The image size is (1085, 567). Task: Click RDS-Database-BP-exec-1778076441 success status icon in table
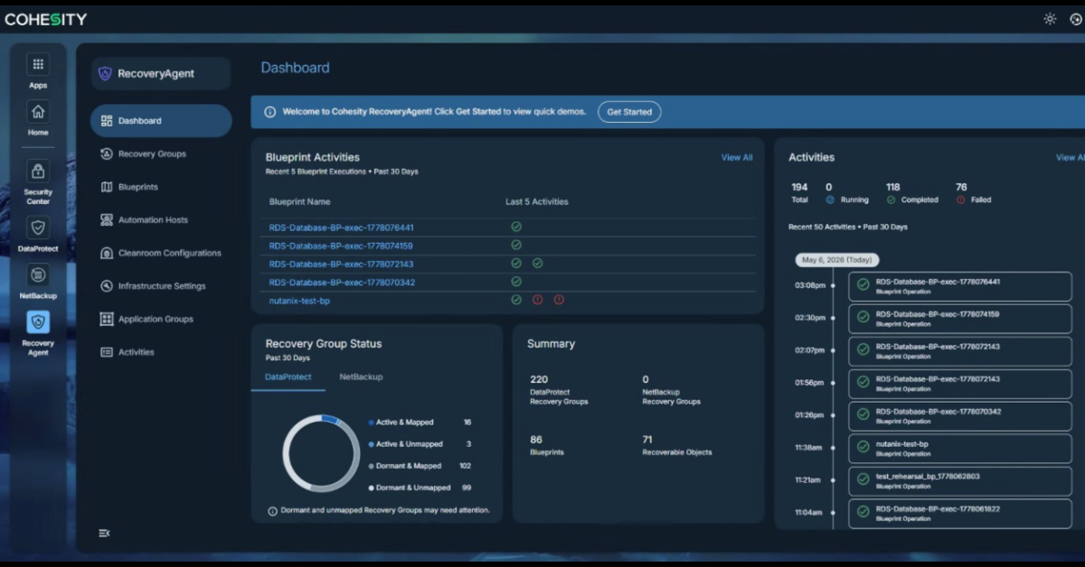pos(516,227)
